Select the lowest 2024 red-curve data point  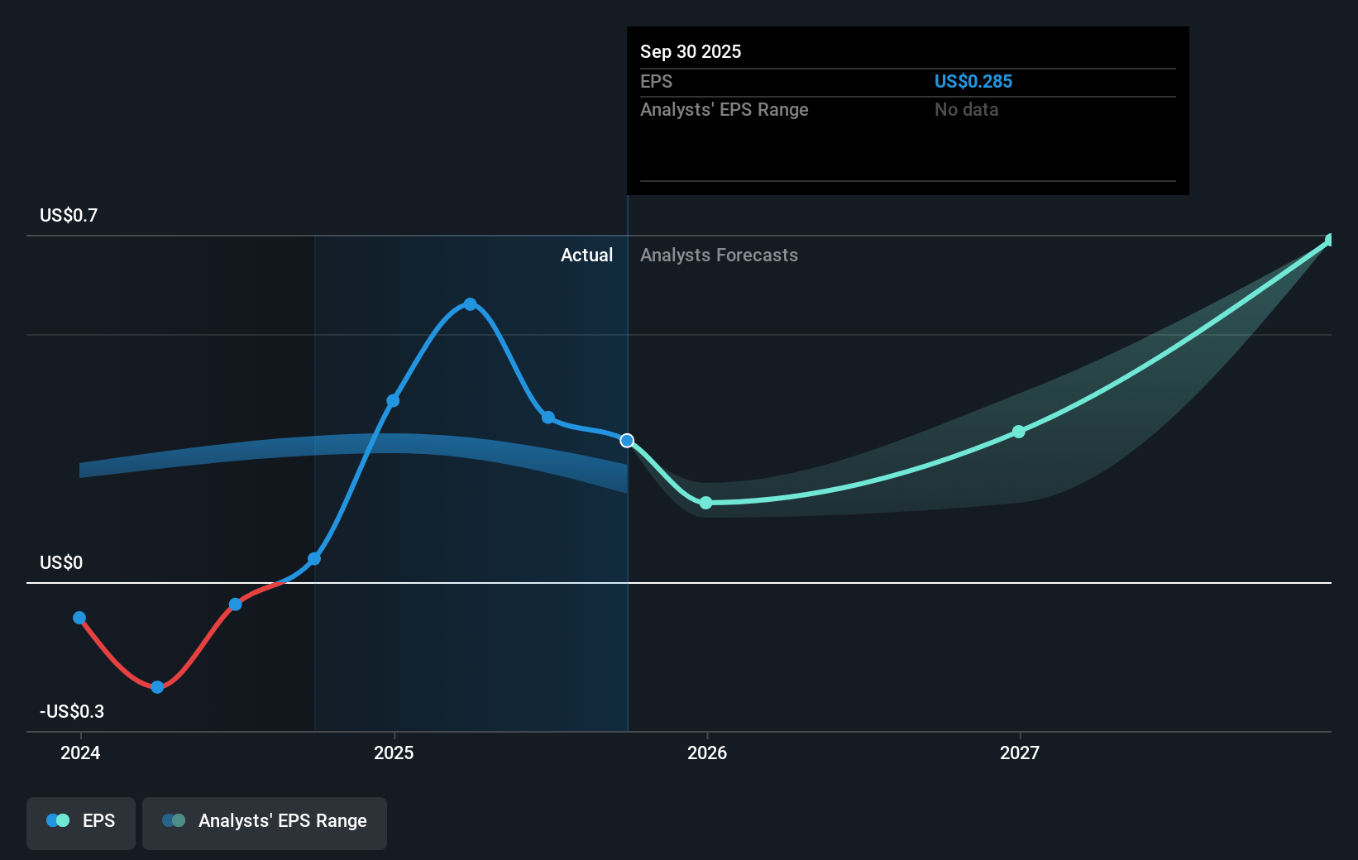tap(156, 686)
